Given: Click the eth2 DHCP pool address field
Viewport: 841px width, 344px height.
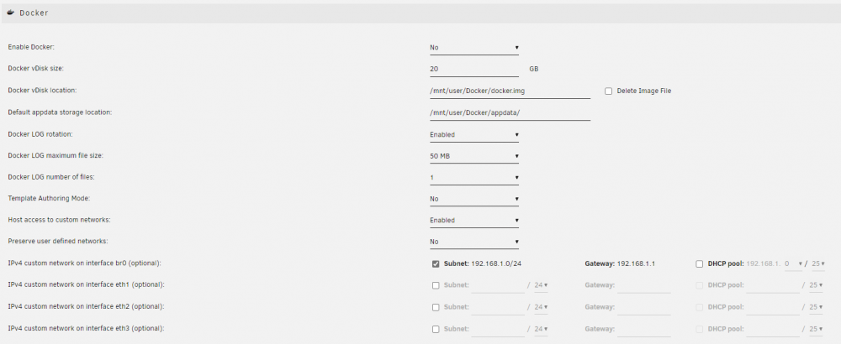Looking at the screenshot, I should coord(772,307).
